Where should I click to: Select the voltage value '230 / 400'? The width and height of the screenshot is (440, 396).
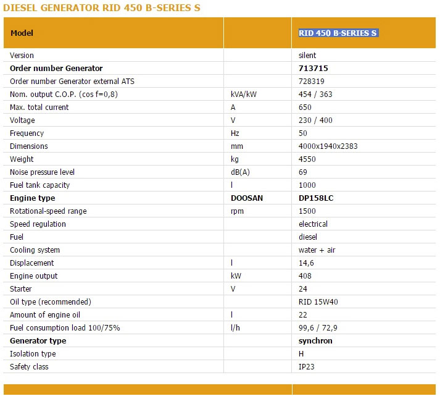click(x=315, y=120)
